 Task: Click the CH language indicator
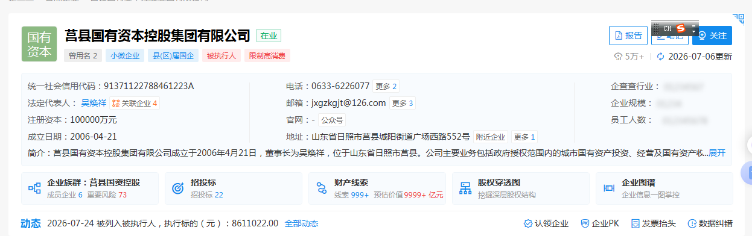667,28
